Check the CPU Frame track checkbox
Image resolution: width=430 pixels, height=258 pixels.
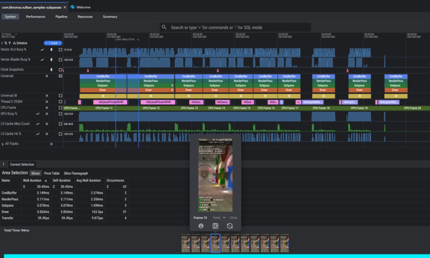click(x=61, y=108)
